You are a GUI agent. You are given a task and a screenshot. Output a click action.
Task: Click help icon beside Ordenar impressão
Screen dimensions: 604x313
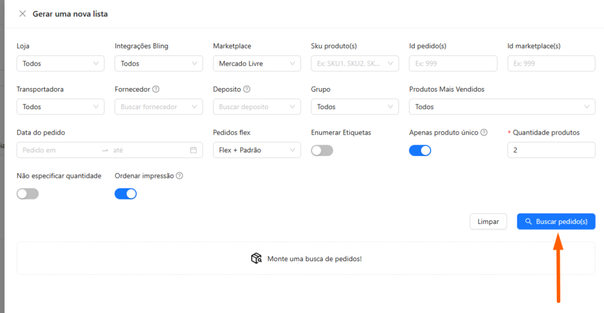pos(179,176)
